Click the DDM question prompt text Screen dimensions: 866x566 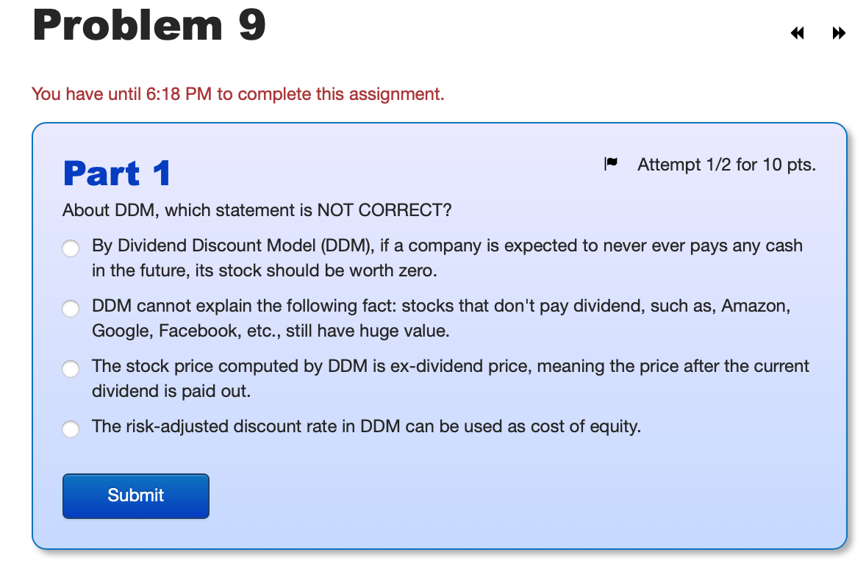point(257,210)
